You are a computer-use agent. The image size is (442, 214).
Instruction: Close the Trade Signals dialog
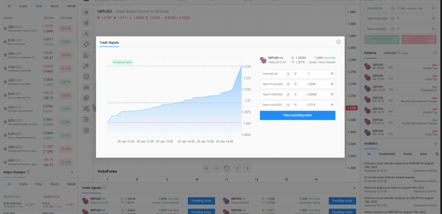[339, 42]
